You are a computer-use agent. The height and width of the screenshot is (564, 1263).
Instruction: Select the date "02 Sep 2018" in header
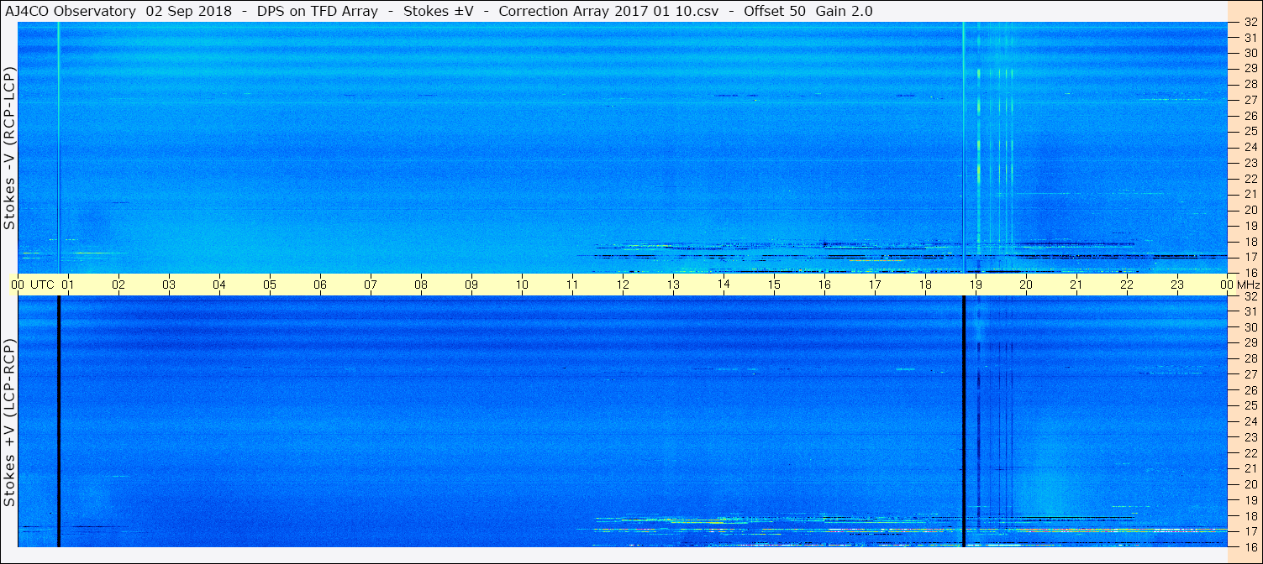(x=188, y=12)
